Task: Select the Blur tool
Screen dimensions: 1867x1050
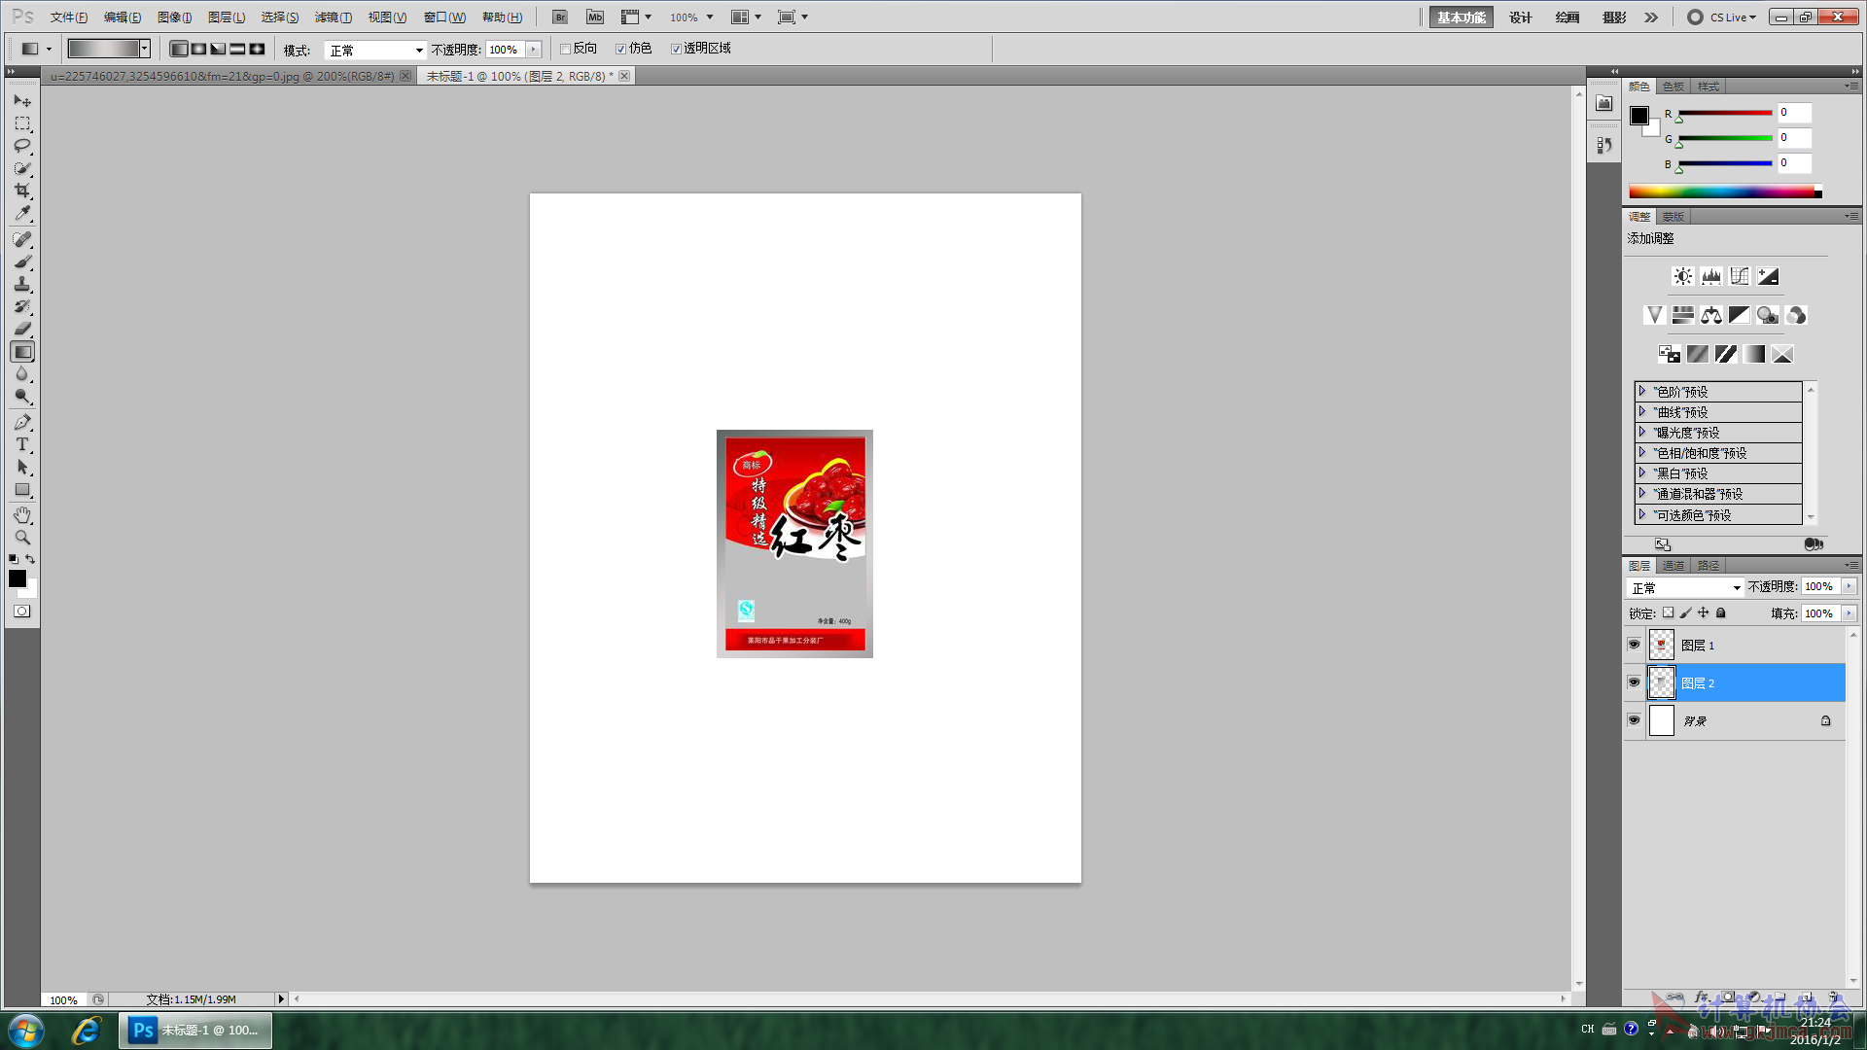Action: [x=22, y=374]
